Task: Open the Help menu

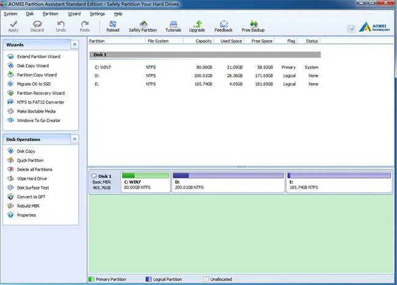Action: pos(118,13)
